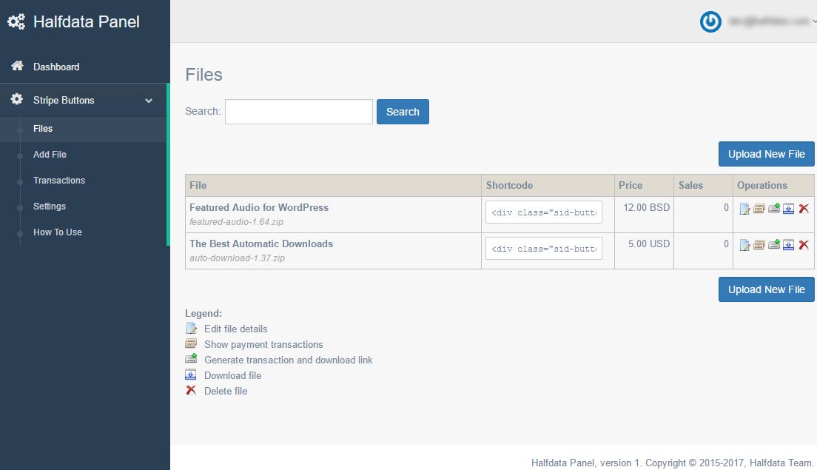This screenshot has width=817, height=470.
Task: Go to the Dashboard page
Action: click(56, 67)
